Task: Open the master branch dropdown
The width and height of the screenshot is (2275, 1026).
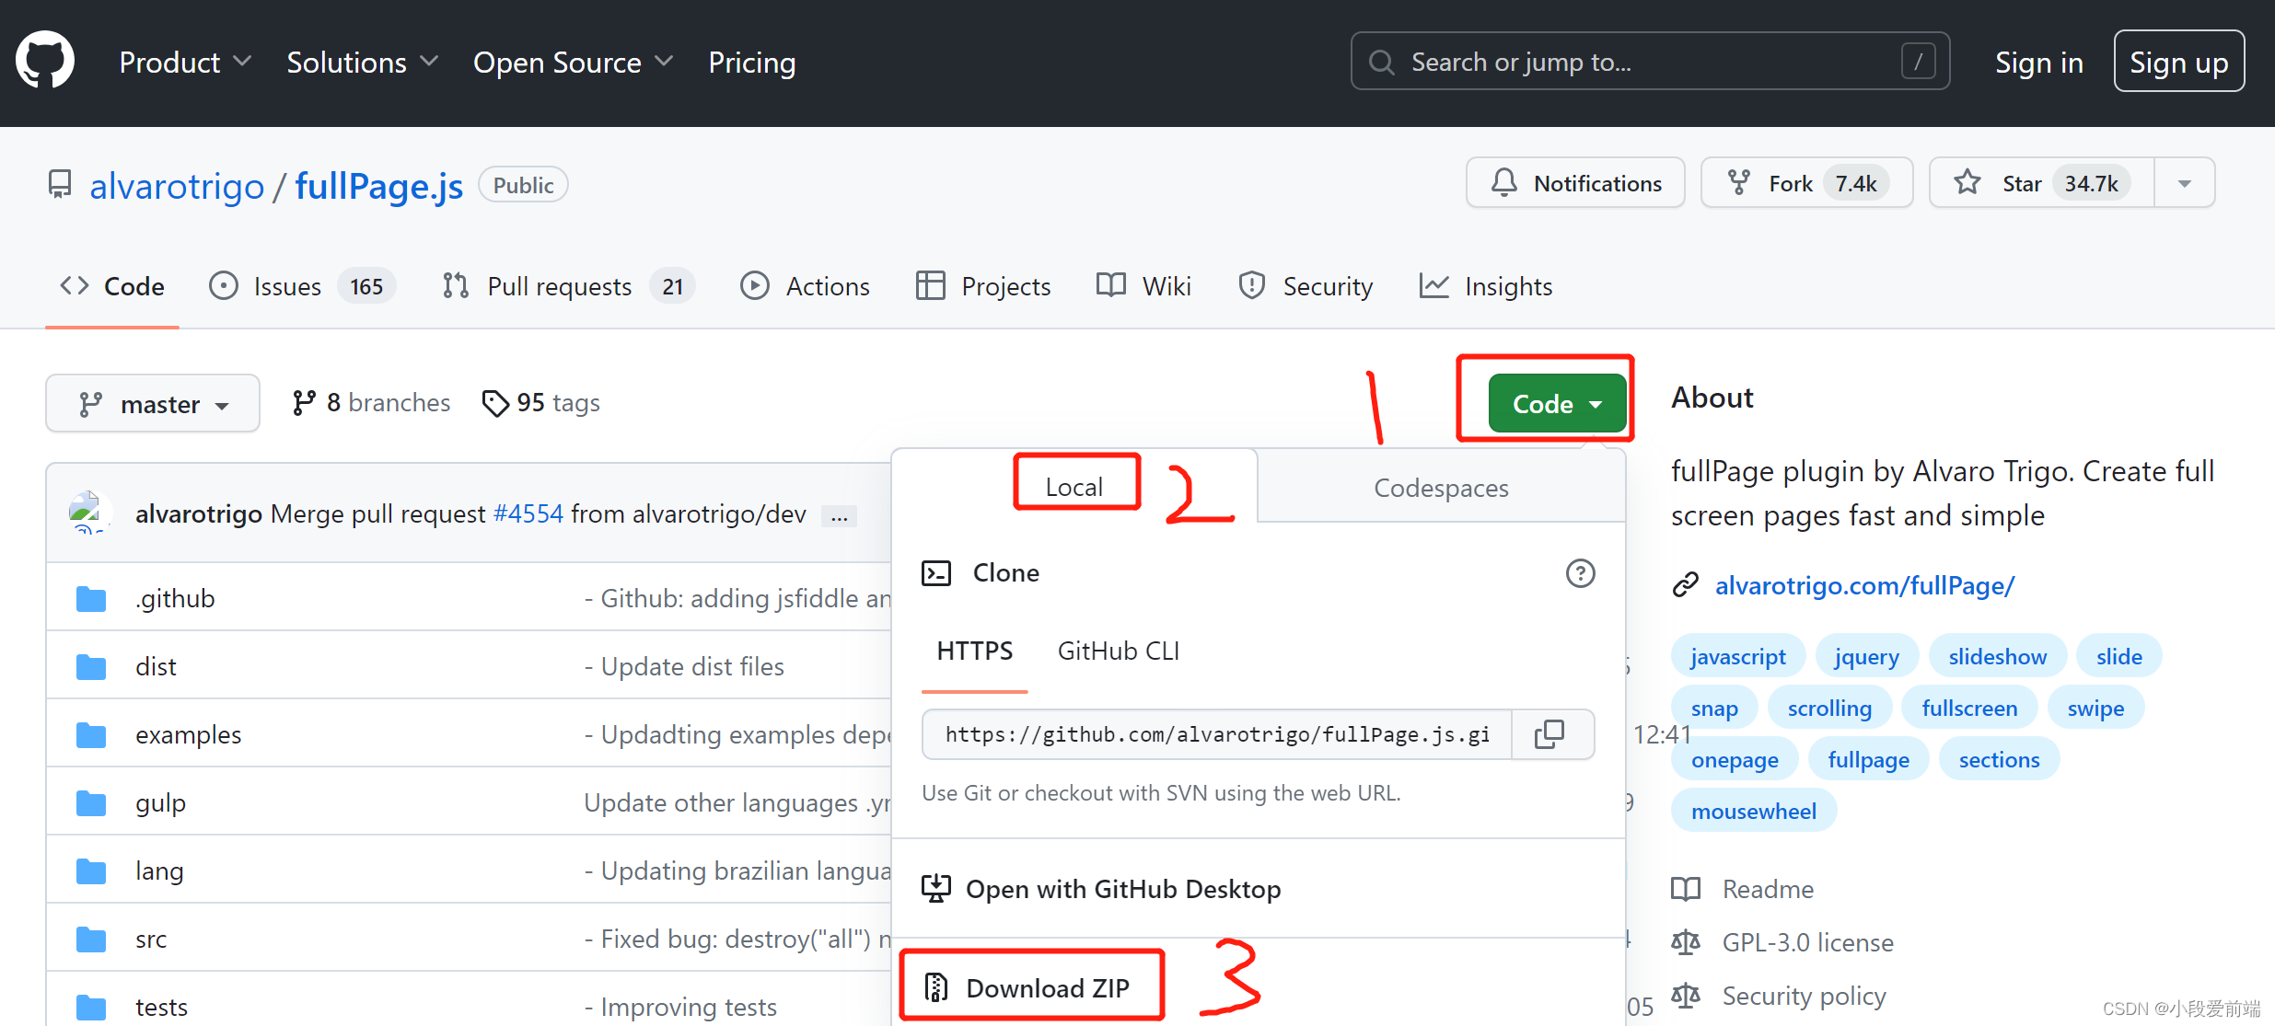Action: [x=153, y=403]
